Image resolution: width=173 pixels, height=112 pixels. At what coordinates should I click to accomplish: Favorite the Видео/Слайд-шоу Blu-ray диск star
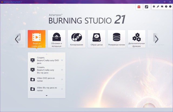tap(62, 70)
